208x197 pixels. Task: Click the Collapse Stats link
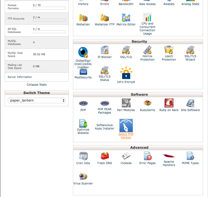tap(36, 85)
